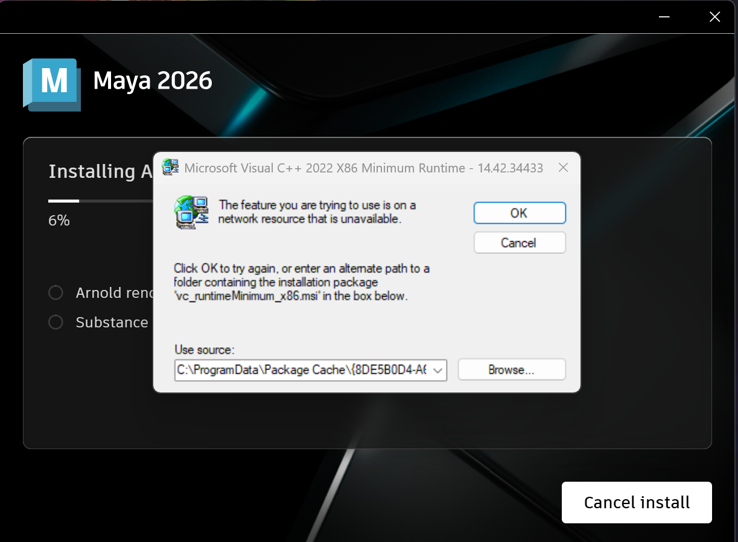
Task: Click the network resource globe icon
Action: [191, 212]
